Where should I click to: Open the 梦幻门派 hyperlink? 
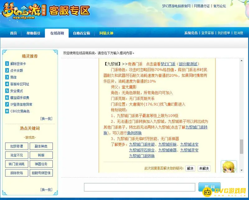[168, 64]
